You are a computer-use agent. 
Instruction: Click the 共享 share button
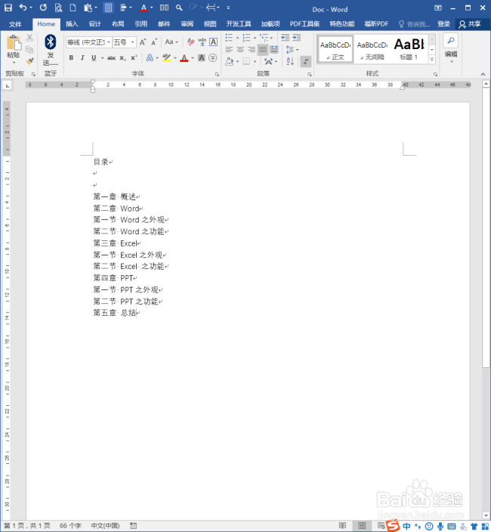pos(470,23)
